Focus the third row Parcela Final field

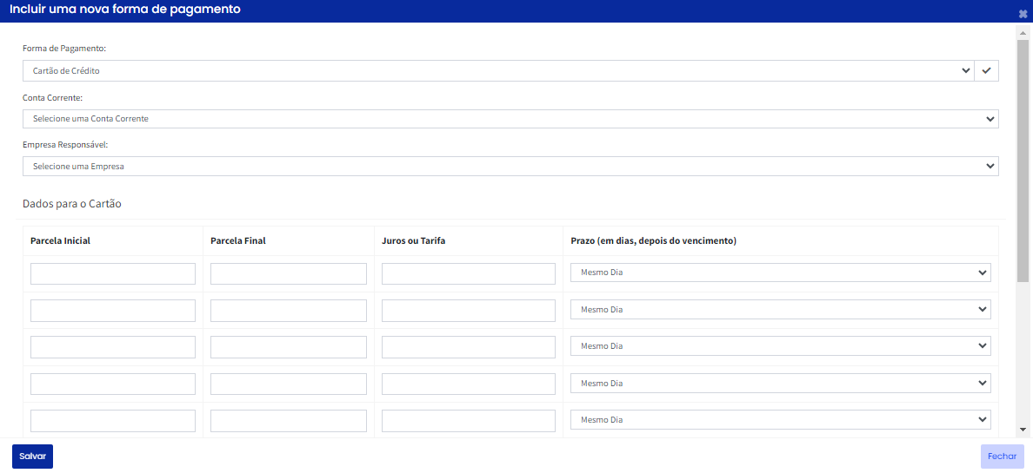coord(289,347)
